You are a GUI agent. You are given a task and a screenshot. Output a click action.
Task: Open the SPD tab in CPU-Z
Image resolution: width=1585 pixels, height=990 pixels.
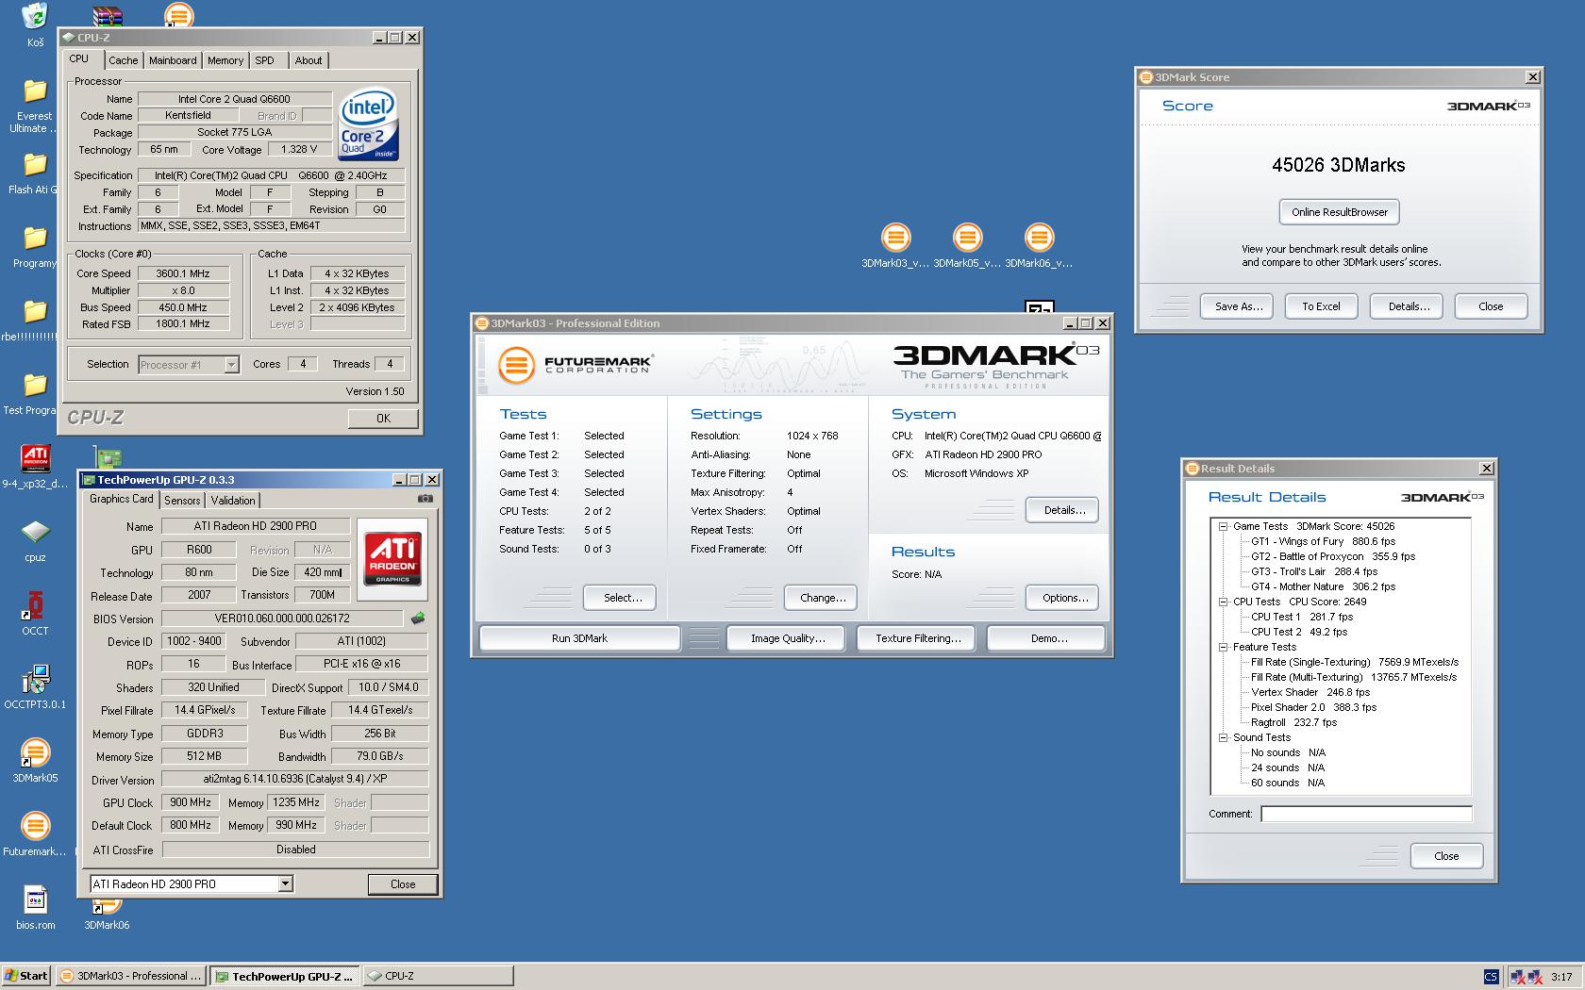point(265,60)
